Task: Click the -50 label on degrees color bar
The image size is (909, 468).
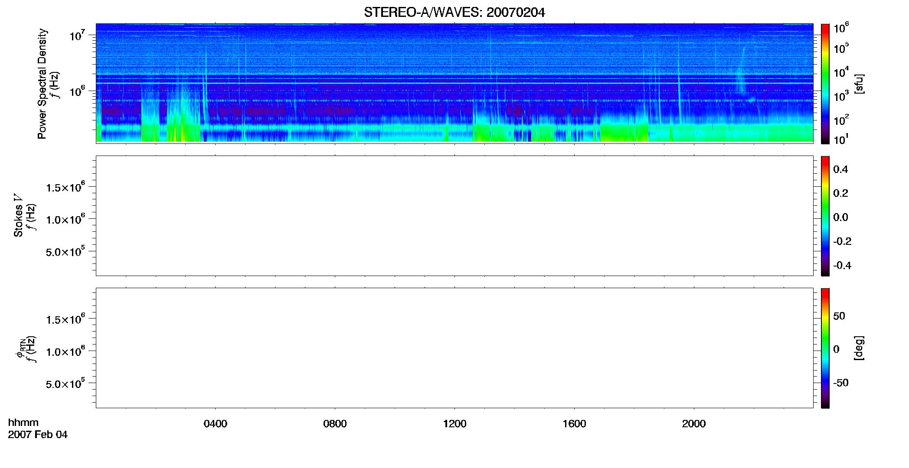Action: [841, 383]
